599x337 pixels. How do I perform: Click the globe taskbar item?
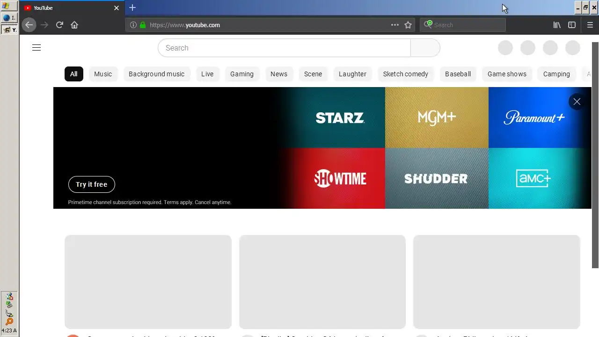click(x=9, y=18)
